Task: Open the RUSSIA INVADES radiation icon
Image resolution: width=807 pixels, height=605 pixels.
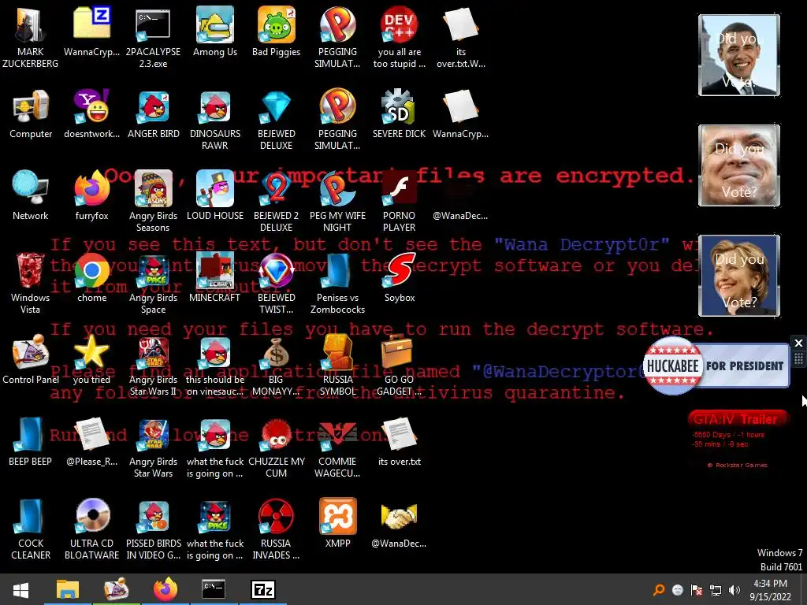Action: tap(276, 529)
